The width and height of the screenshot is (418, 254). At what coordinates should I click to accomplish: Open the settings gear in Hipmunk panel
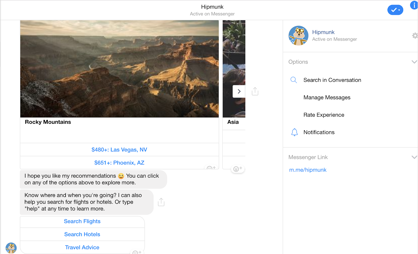[415, 36]
